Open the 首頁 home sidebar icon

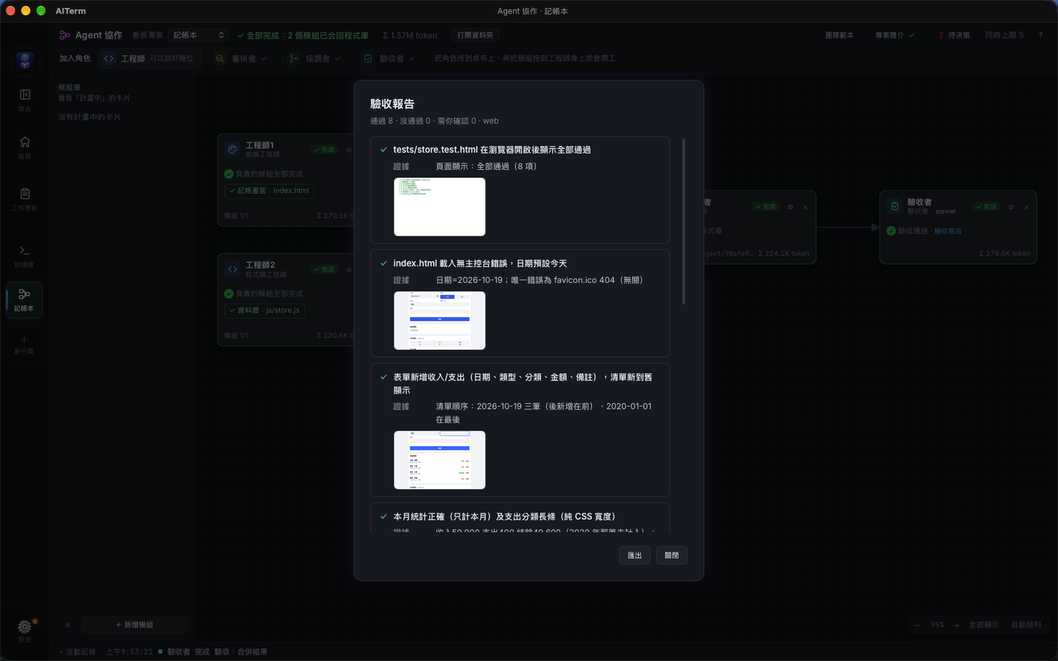point(25,148)
